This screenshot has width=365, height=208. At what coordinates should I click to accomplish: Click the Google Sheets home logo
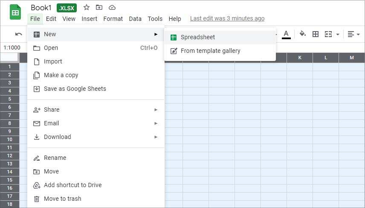click(15, 12)
